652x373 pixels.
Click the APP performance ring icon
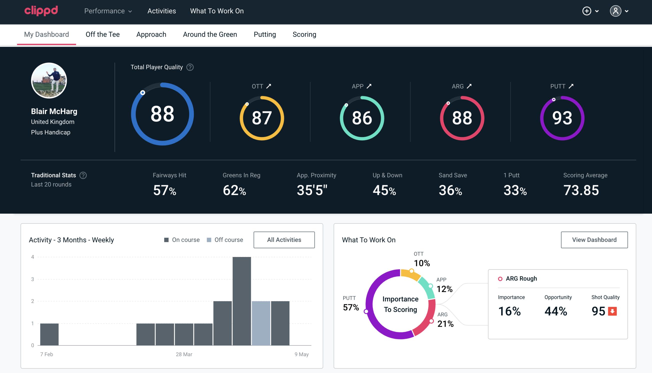click(x=361, y=117)
